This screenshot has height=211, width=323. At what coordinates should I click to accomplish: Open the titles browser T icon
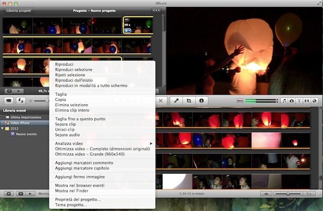(x=299, y=101)
